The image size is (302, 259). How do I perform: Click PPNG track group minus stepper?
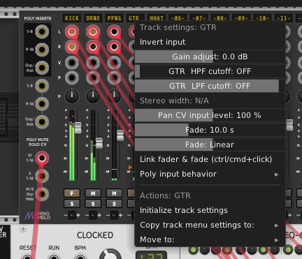pos(108,215)
